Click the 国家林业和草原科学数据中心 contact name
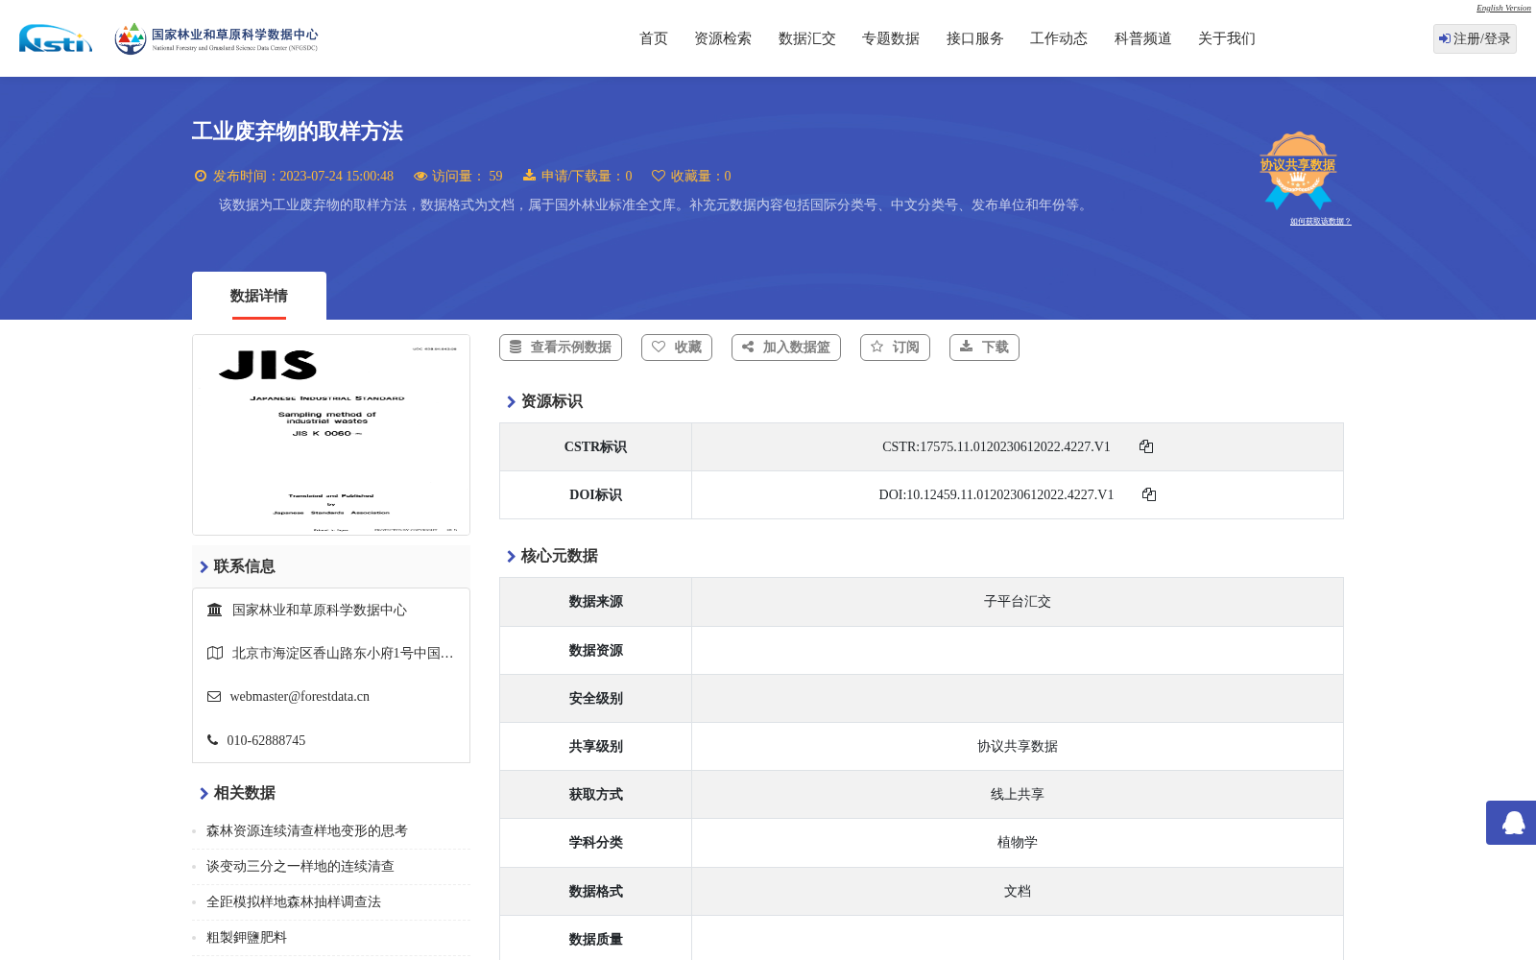 point(320,610)
